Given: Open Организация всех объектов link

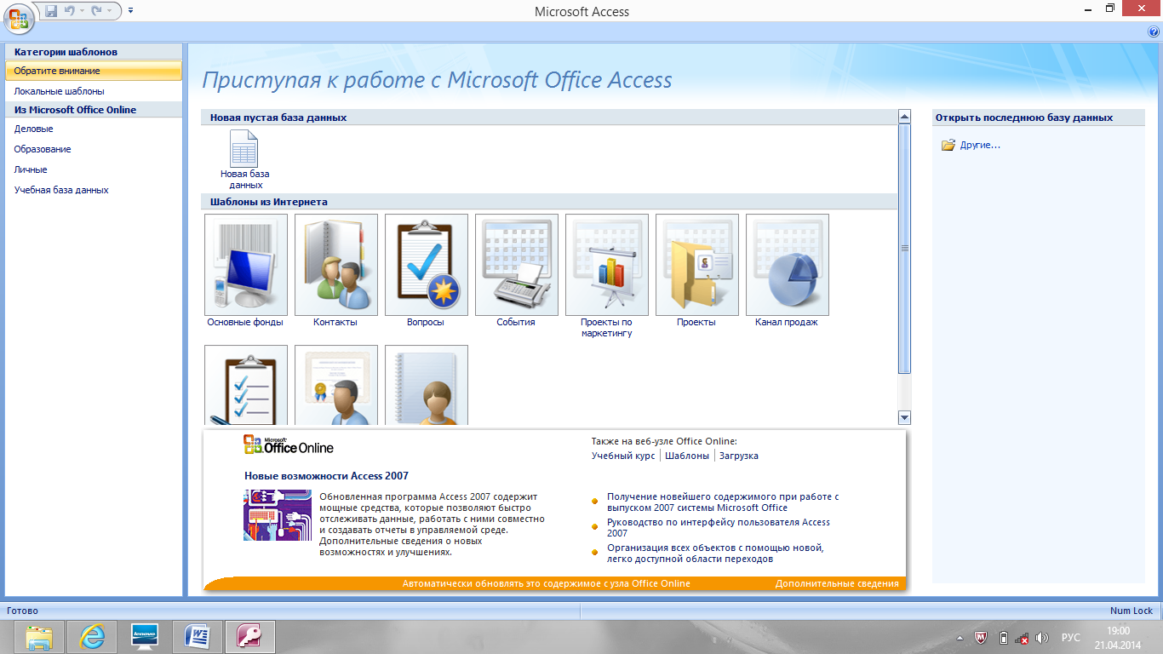Looking at the screenshot, I should (715, 554).
